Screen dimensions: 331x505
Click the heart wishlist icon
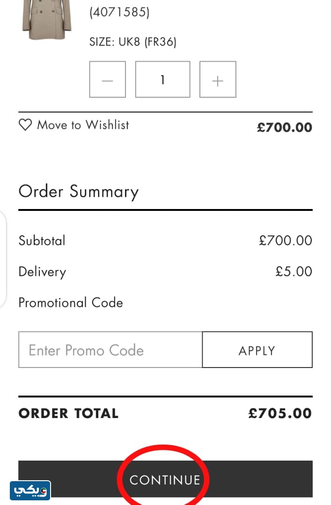[25, 125]
